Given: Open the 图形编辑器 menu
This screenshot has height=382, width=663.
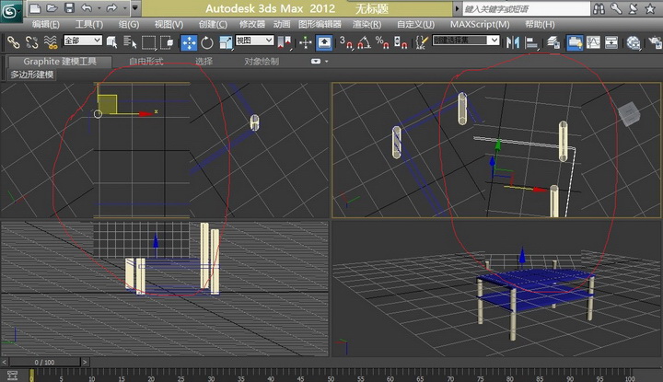Looking at the screenshot, I should (320, 25).
